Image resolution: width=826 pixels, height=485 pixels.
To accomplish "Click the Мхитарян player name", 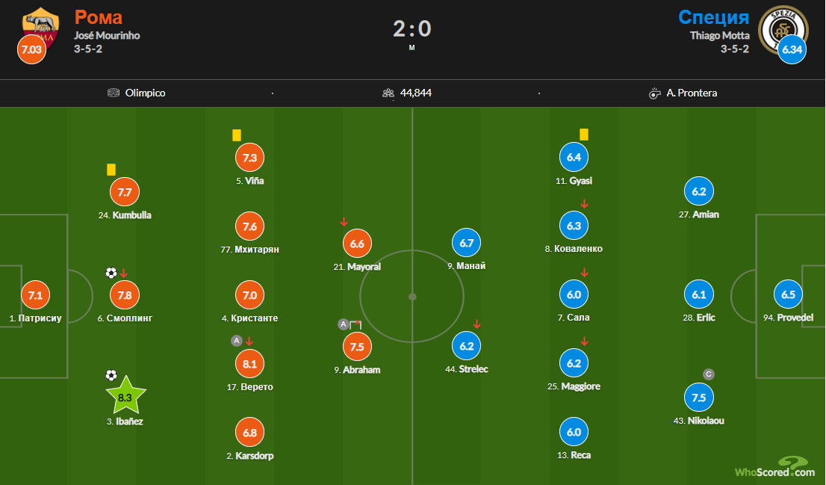I will pos(257,250).
